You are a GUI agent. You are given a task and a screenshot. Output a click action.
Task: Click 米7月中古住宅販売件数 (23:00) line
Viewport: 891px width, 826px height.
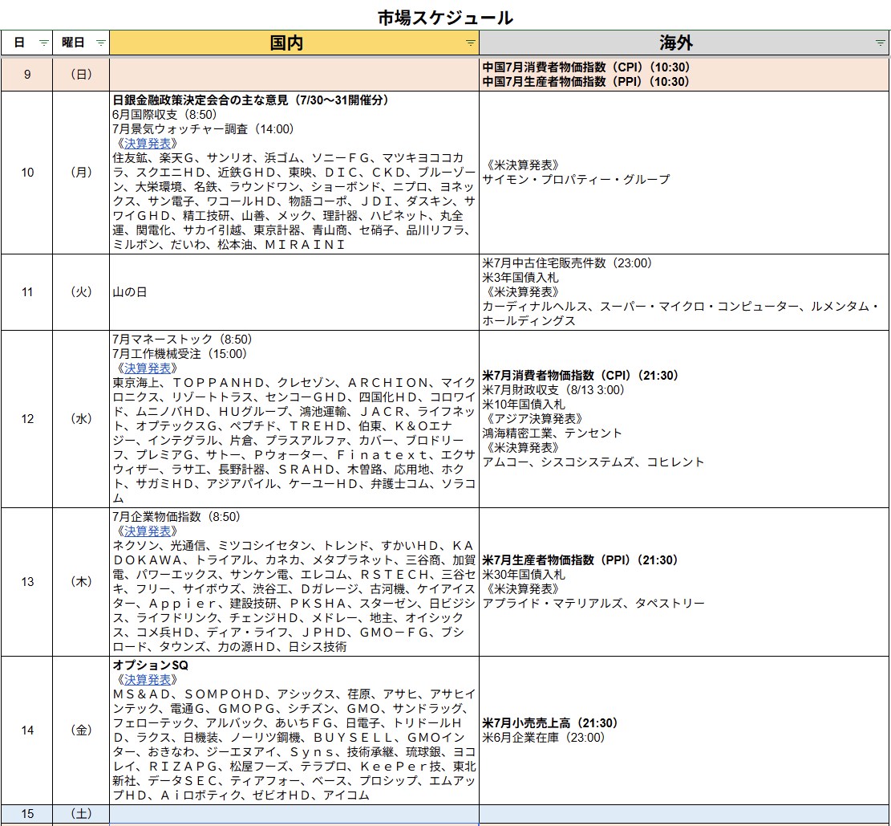pyautogui.click(x=567, y=262)
